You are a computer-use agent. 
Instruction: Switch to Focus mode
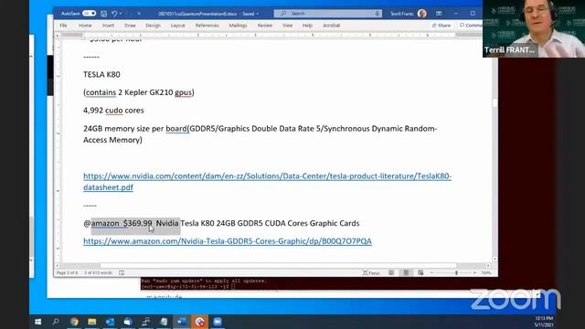(x=372, y=273)
